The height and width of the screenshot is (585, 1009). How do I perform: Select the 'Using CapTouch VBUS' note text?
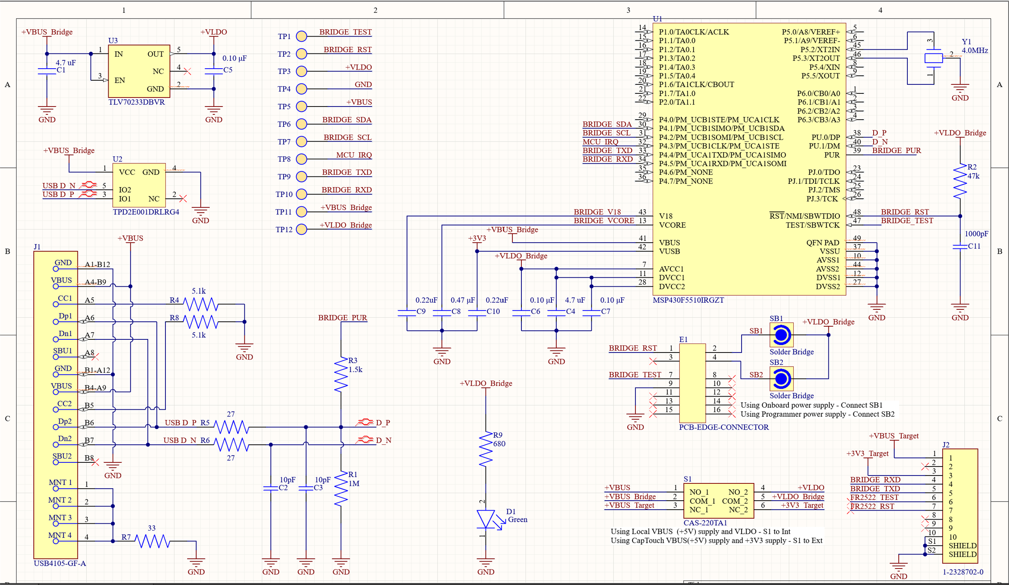716,541
